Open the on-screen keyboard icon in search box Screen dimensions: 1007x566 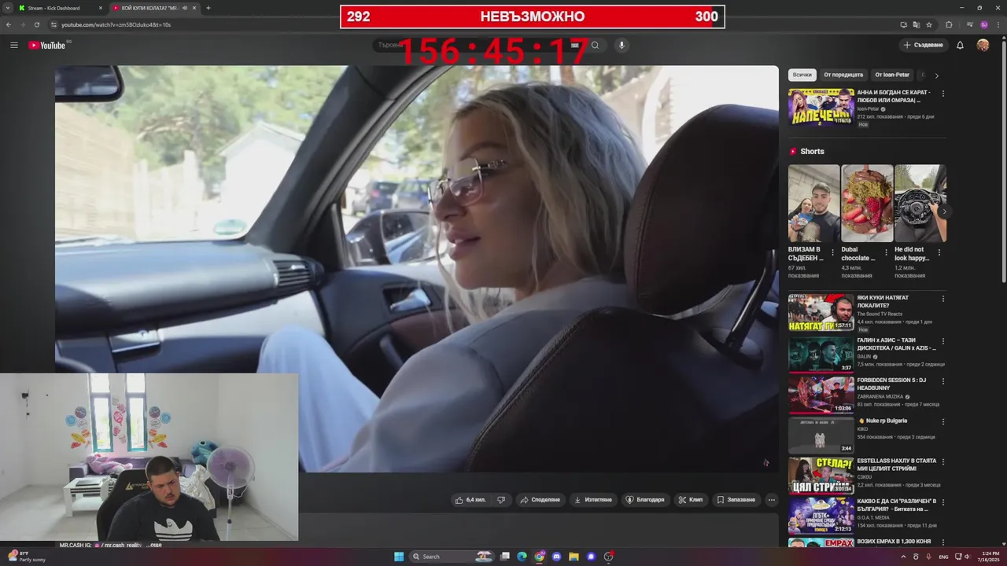point(575,45)
